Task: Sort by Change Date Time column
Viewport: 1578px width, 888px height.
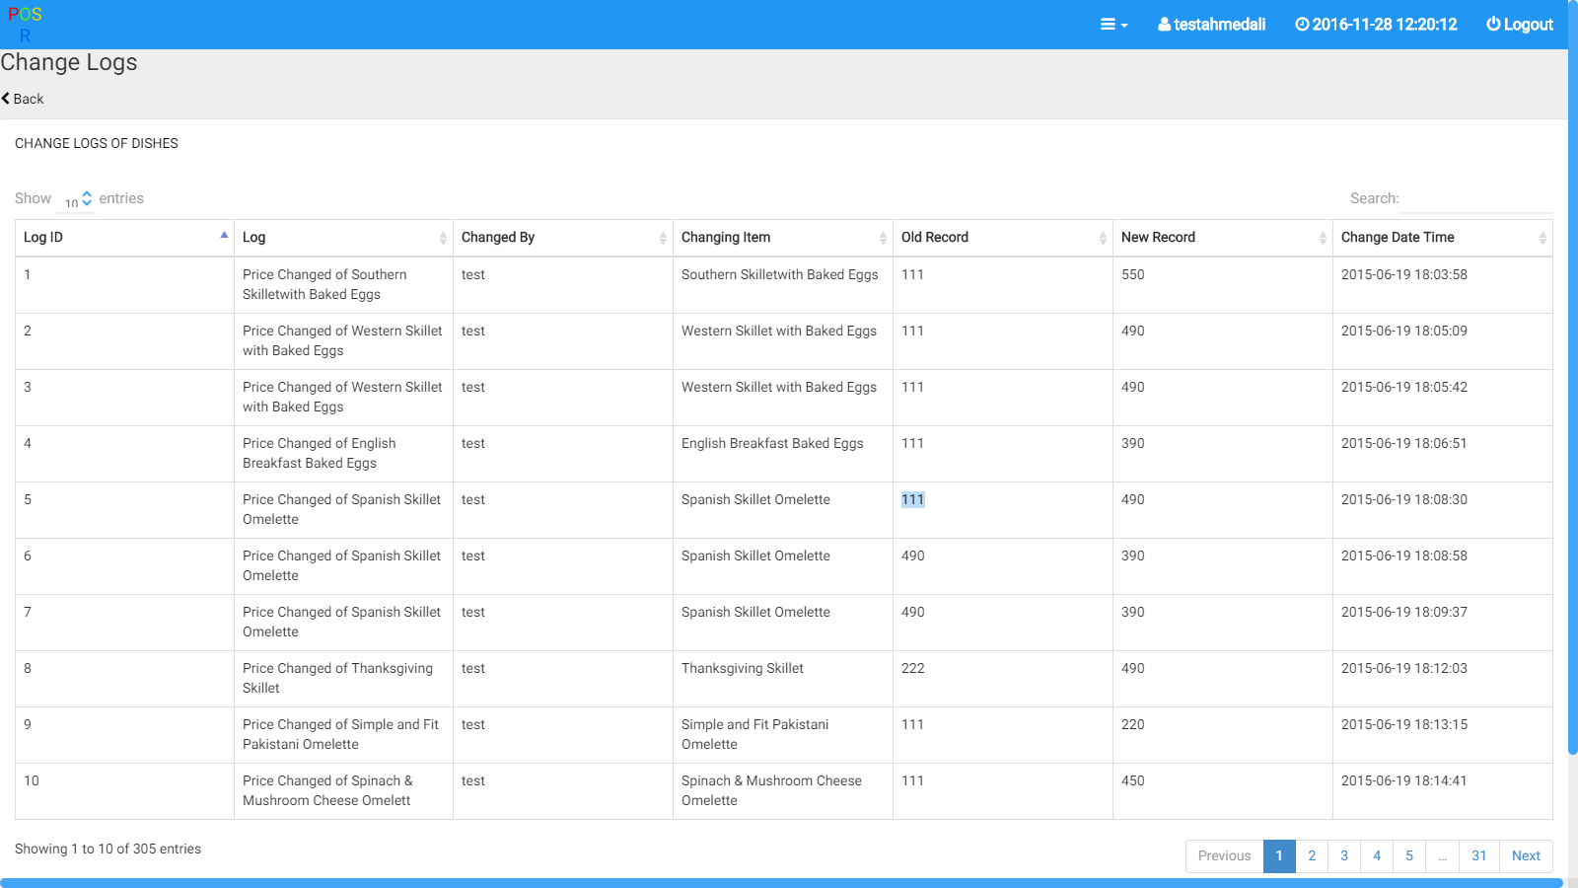Action: pos(1442,238)
